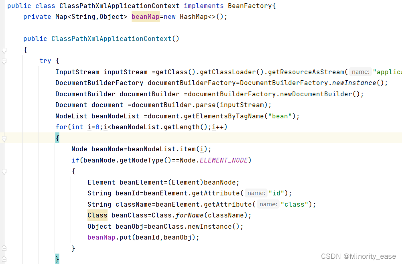Click the class name ClassPathXmlApplicationContext in the class declaration
This screenshot has height=264, width=402.
(x=120, y=6)
